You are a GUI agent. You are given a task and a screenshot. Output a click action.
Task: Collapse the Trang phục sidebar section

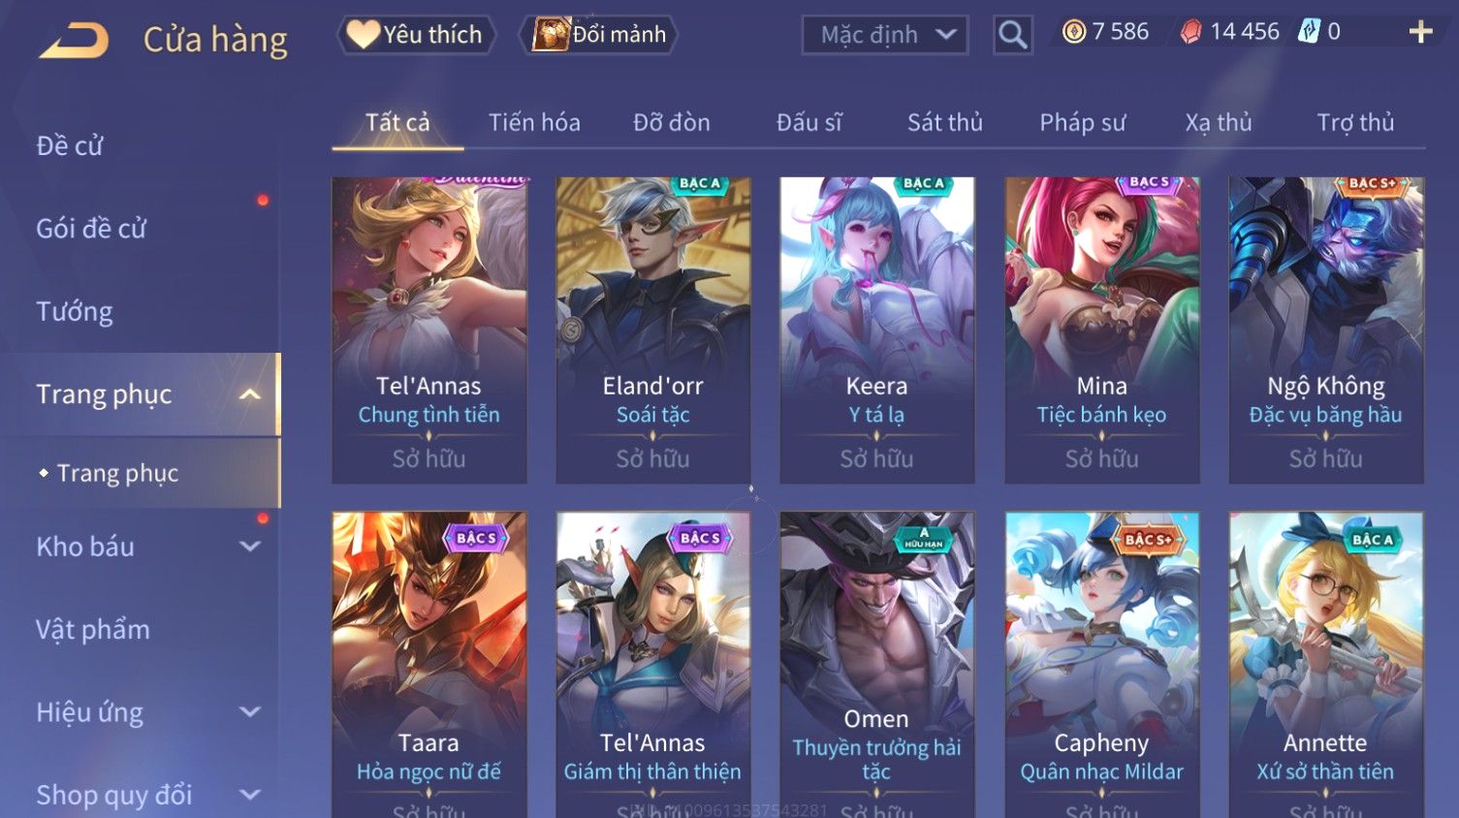tap(250, 394)
